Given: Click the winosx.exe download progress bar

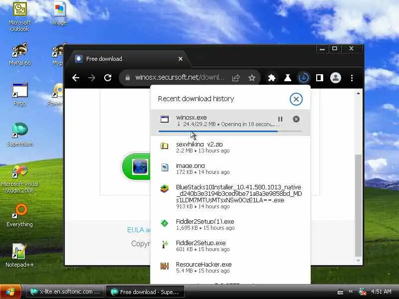Looking at the screenshot, I should (x=230, y=132).
